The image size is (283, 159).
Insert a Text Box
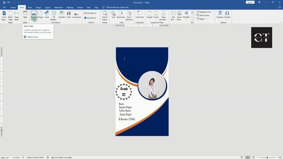[173, 15]
